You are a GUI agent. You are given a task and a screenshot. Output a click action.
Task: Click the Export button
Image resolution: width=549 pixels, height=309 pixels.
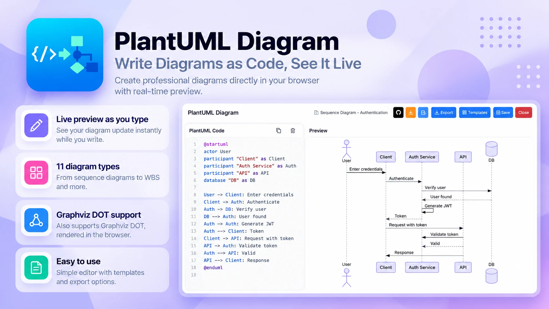[444, 113]
